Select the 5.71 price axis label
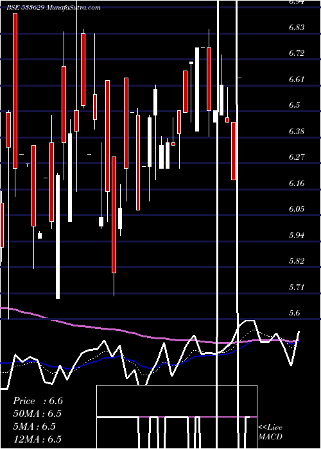The height and width of the screenshot is (449, 321). [297, 287]
